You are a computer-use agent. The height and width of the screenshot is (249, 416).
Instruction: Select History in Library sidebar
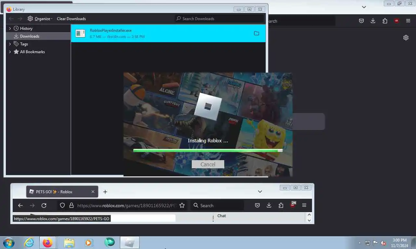point(26,29)
